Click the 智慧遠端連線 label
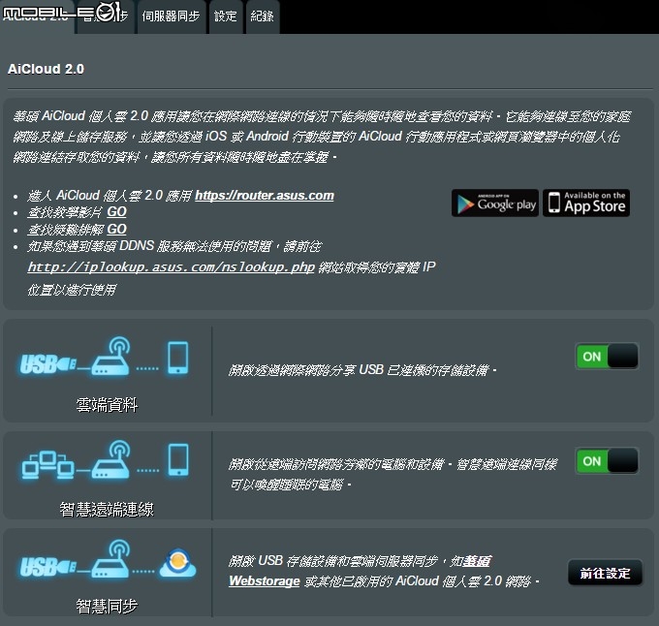This screenshot has width=659, height=626. [107, 509]
